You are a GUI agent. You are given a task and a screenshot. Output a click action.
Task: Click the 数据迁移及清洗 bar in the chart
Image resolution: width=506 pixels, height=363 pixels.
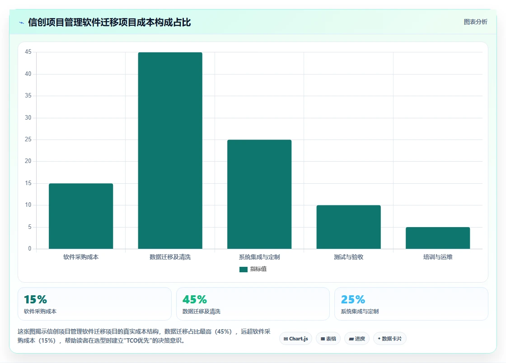(170, 150)
